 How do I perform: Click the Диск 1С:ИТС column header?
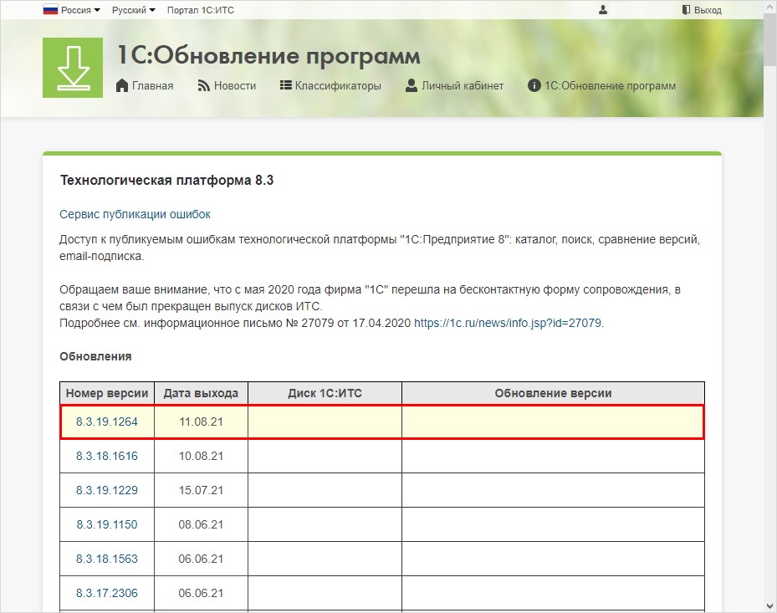point(325,393)
